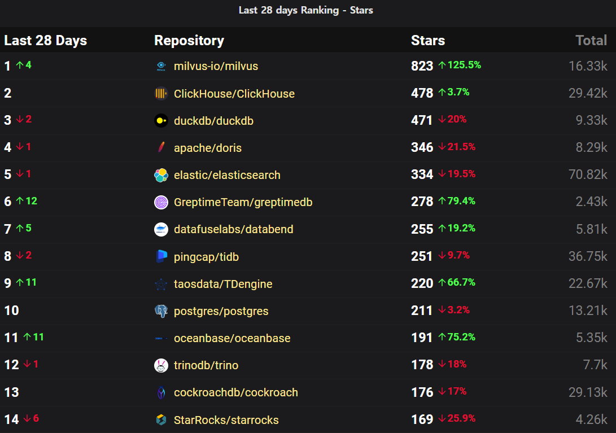Click the ClickHouse repository logo icon
Viewport: 616px width, 433px height.
point(161,94)
